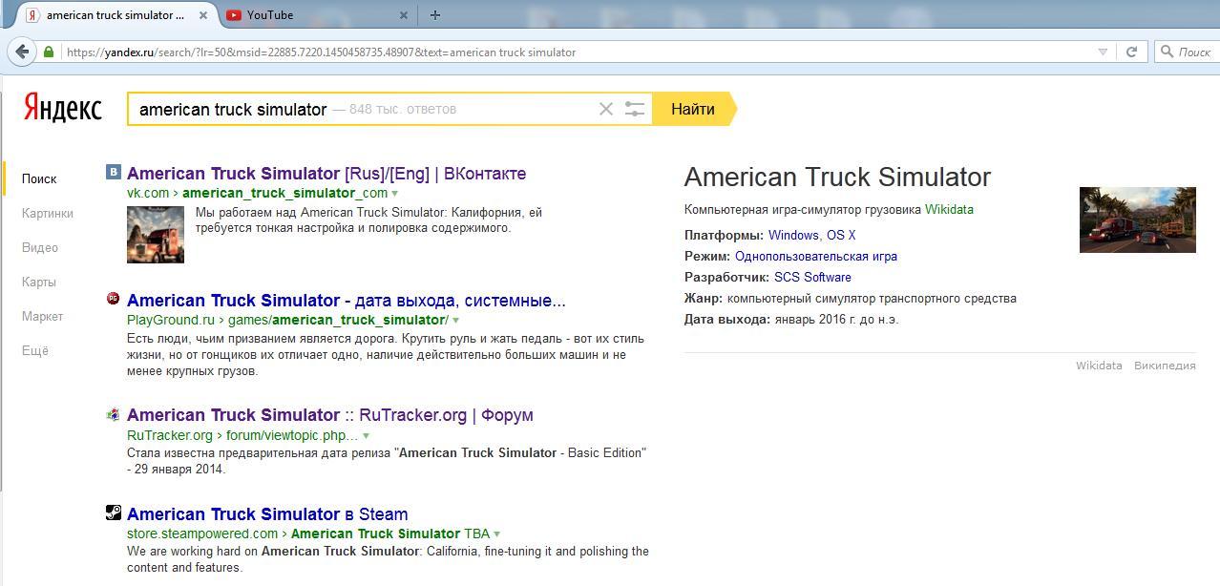Click the SCS Software developer link
Screen dimensions: 1220x586
click(812, 277)
